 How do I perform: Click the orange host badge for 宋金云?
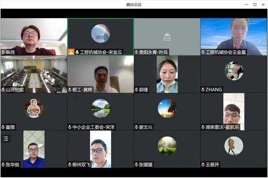click(x=71, y=52)
